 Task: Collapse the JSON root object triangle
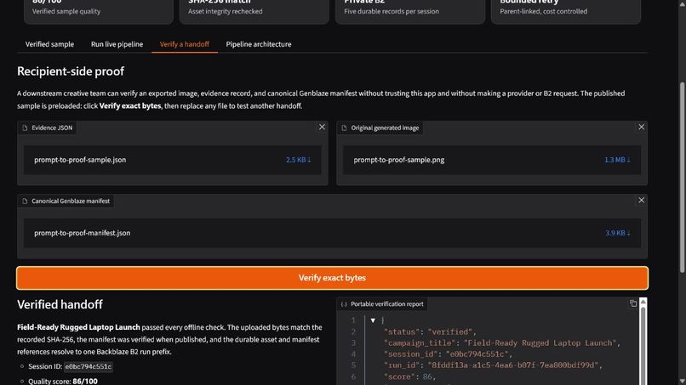click(373, 320)
